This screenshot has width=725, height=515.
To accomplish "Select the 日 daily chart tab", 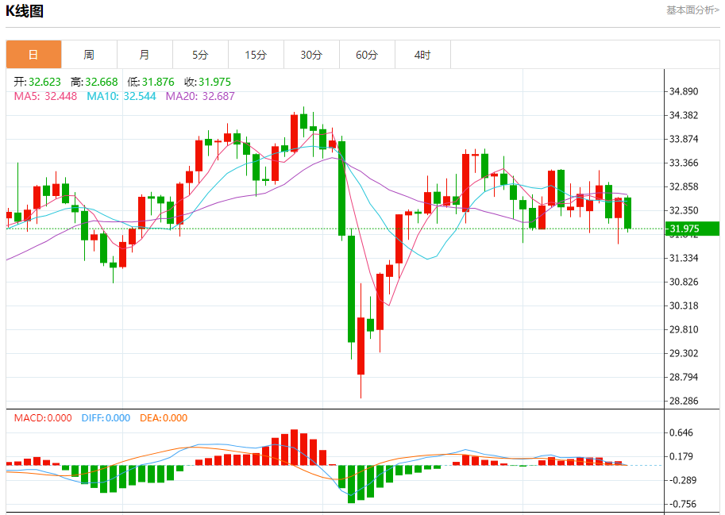I will pos(33,55).
